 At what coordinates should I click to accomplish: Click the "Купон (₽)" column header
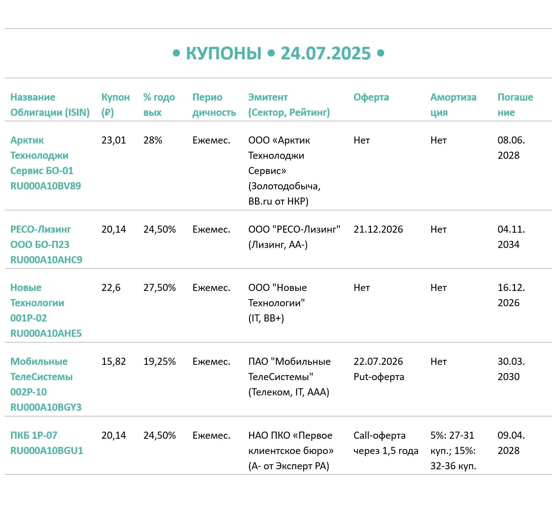point(116,105)
